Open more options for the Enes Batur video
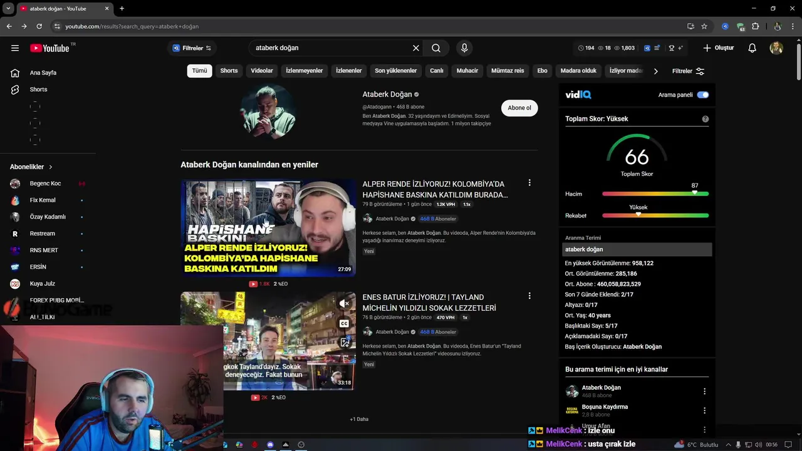The image size is (802, 451). click(529, 296)
